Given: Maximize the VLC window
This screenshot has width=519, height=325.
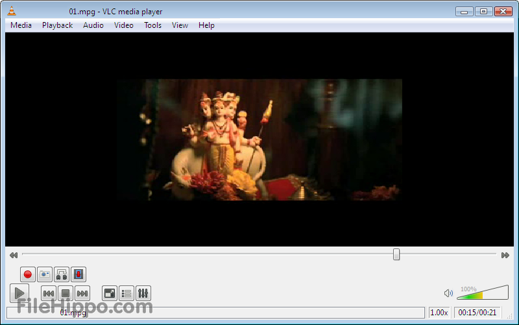Looking at the screenshot, I should point(483,12).
